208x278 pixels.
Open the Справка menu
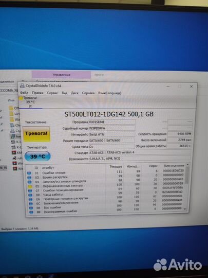(x=88, y=93)
